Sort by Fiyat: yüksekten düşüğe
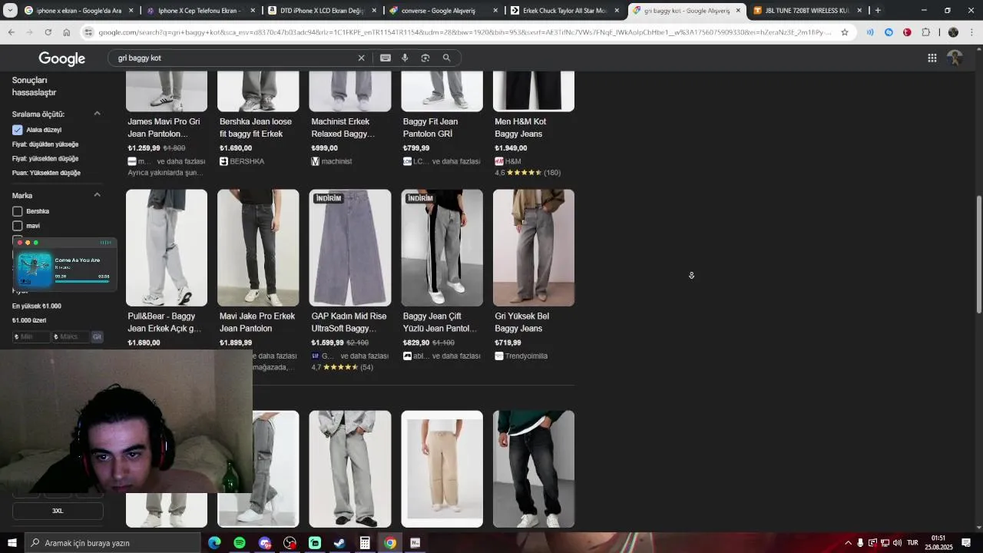The width and height of the screenshot is (983, 553). (45, 158)
